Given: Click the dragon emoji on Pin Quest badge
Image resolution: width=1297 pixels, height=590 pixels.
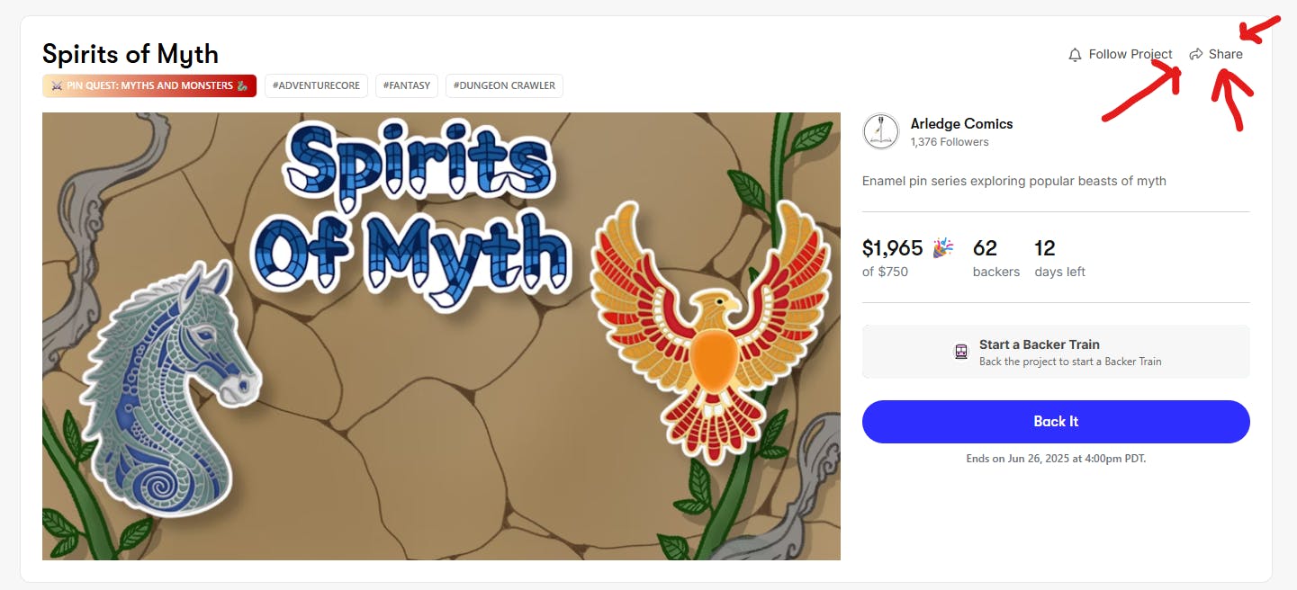Looking at the screenshot, I should pyautogui.click(x=242, y=86).
